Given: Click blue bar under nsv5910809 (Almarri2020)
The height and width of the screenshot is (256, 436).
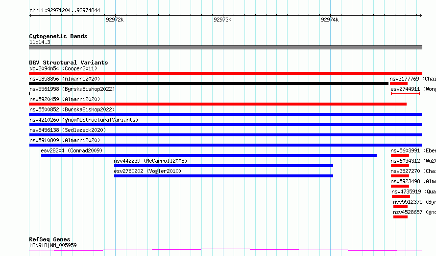Looking at the screenshot, I should coord(225,145).
